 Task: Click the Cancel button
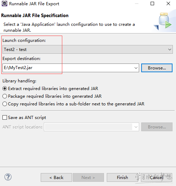pyautogui.click(x=157, y=178)
